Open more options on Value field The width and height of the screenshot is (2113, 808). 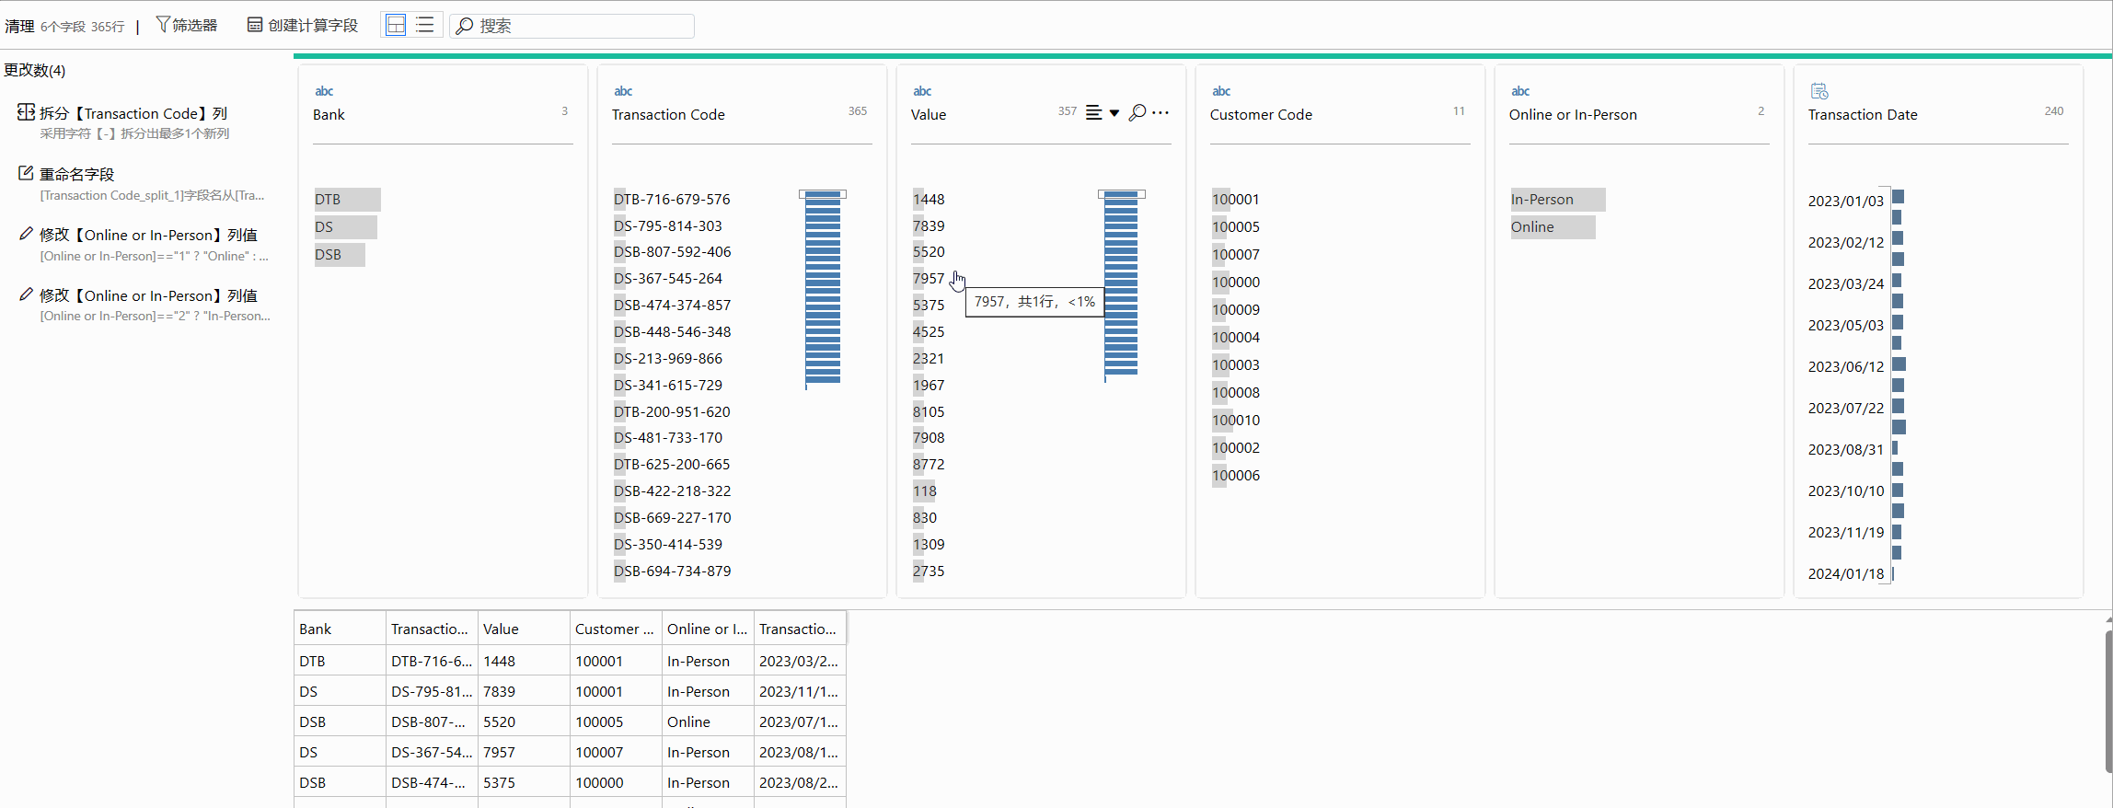click(x=1160, y=112)
